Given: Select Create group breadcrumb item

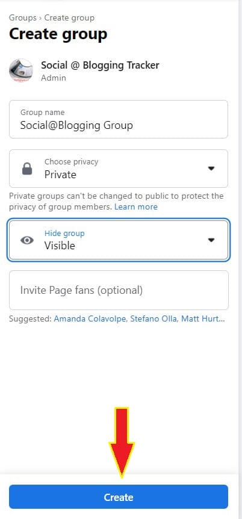Looking at the screenshot, I should (69, 17).
